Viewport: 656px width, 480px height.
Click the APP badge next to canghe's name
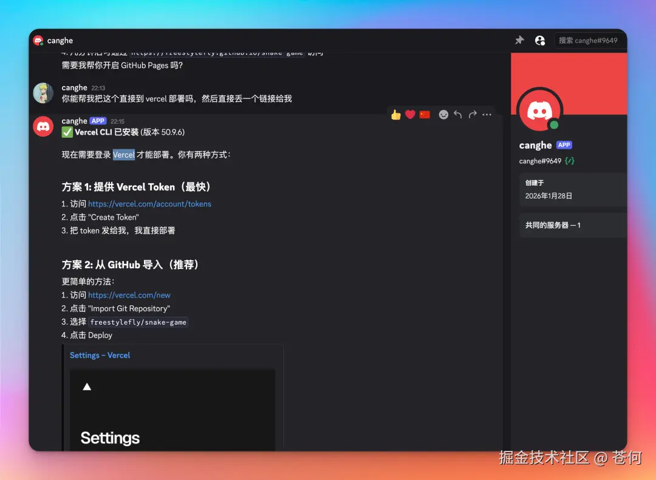click(x=97, y=121)
